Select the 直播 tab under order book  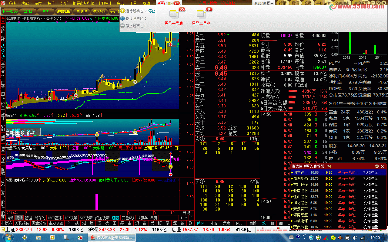253,223
